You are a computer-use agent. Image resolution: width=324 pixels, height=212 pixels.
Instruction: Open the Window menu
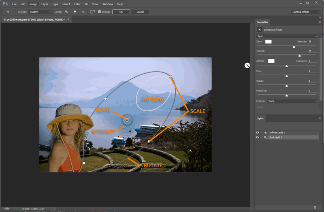pos(108,4)
